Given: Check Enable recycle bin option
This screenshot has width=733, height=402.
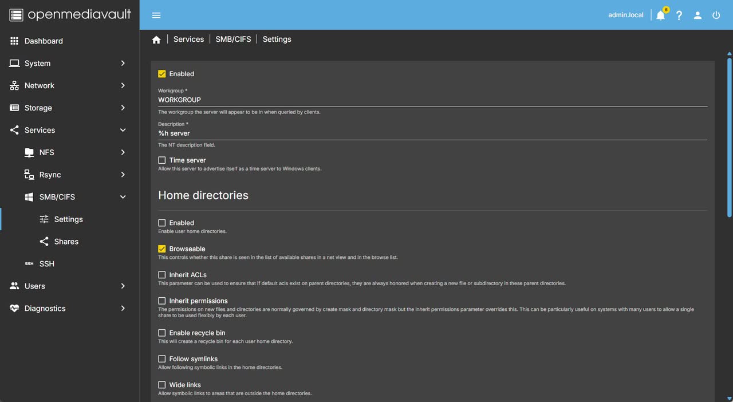Looking at the screenshot, I should pyautogui.click(x=162, y=333).
